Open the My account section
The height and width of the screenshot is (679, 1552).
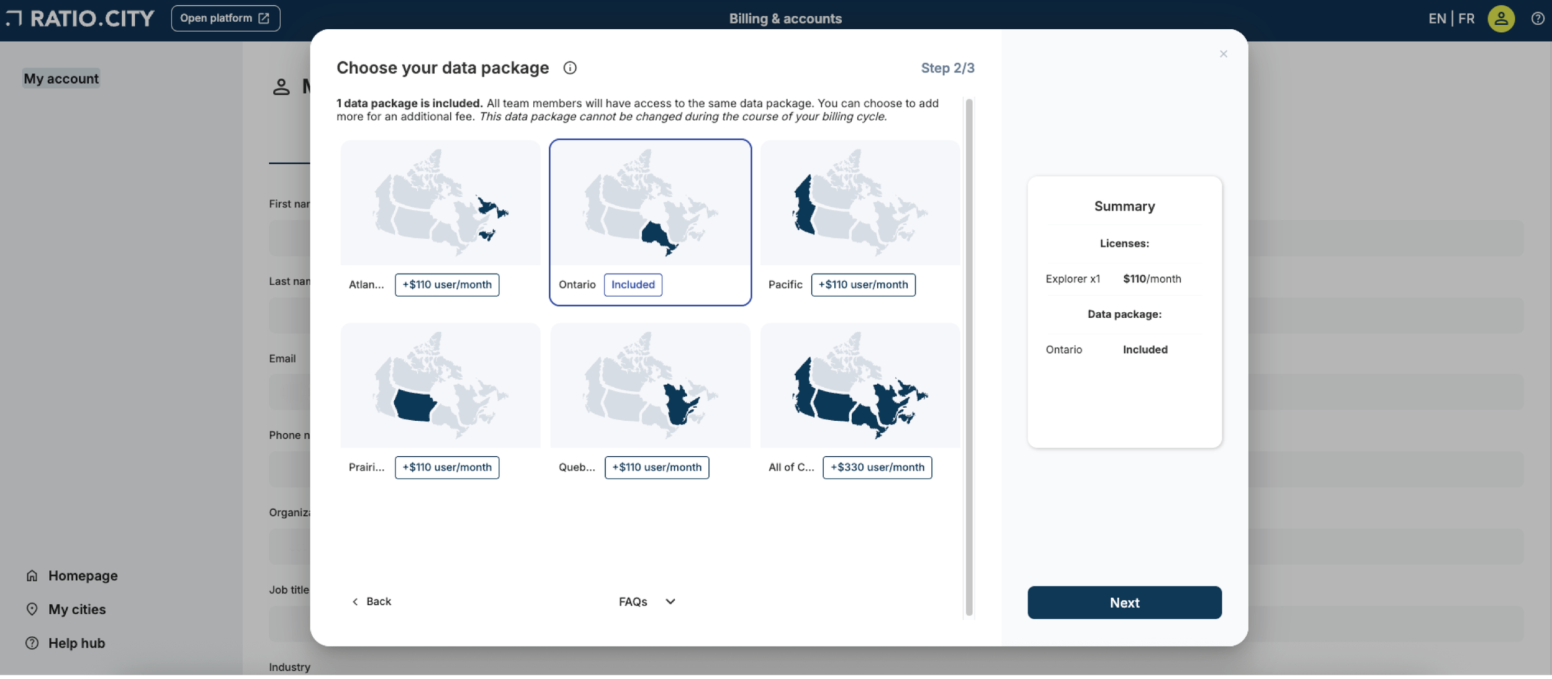coord(61,78)
